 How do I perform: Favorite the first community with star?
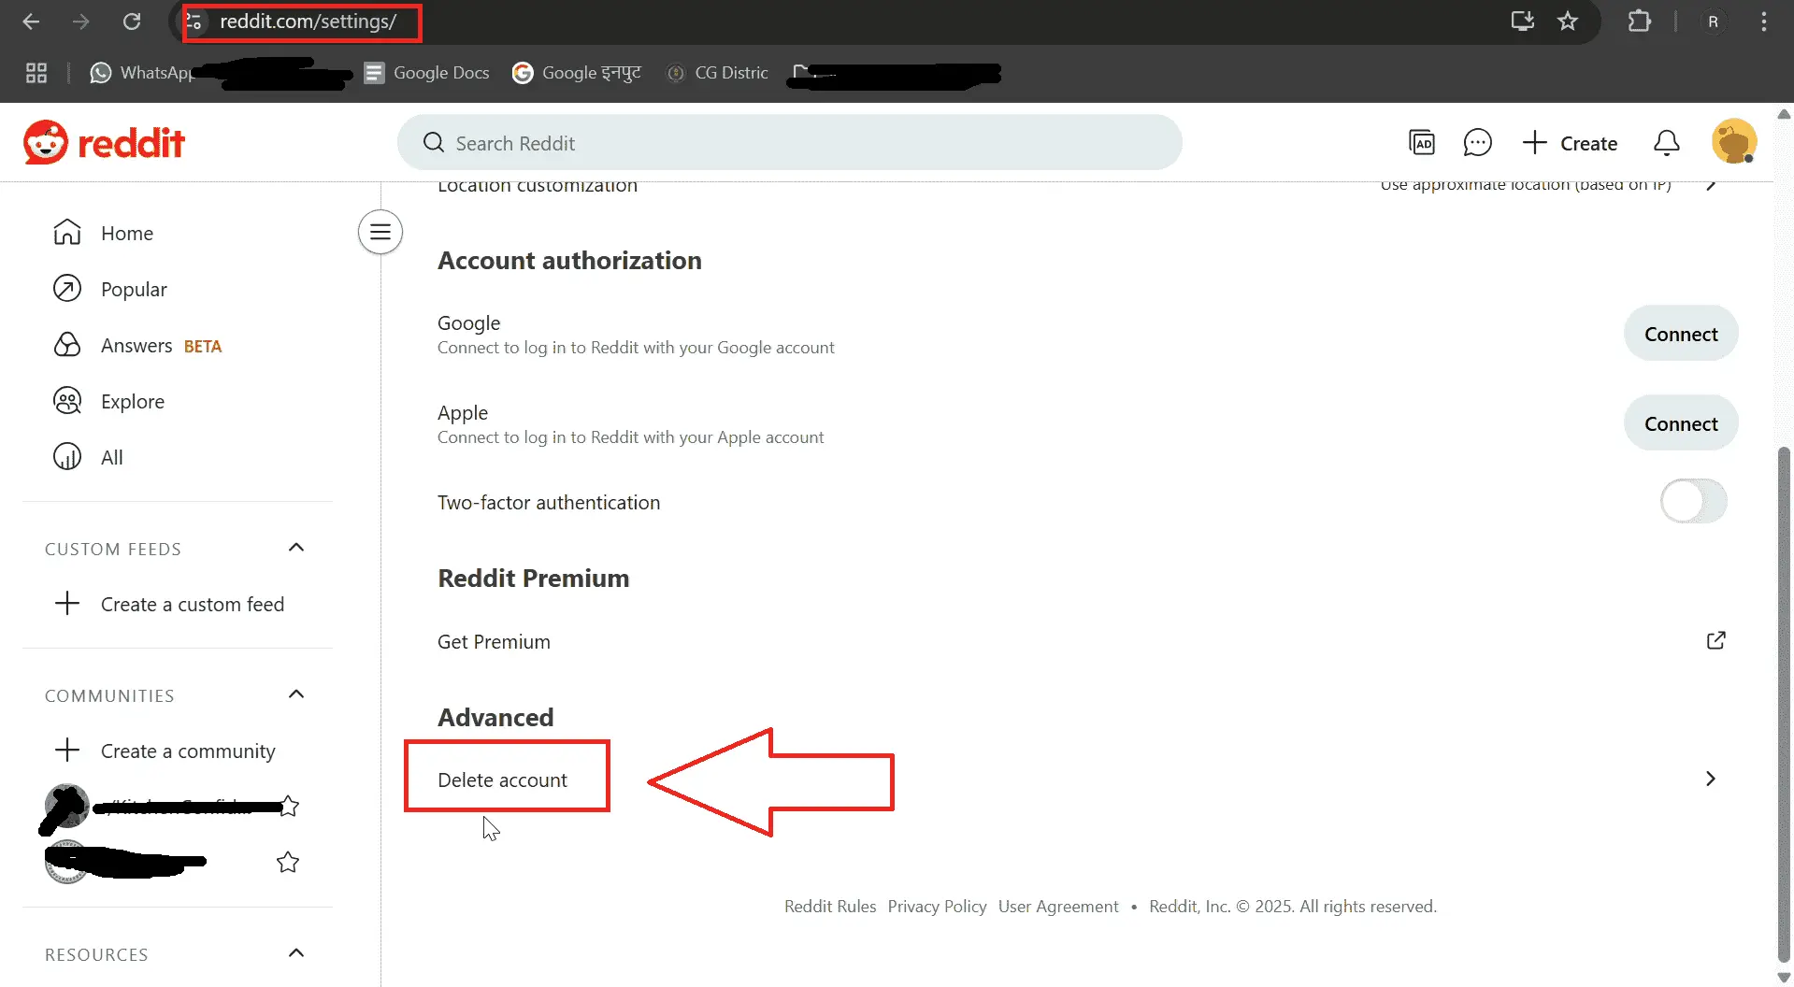289,806
